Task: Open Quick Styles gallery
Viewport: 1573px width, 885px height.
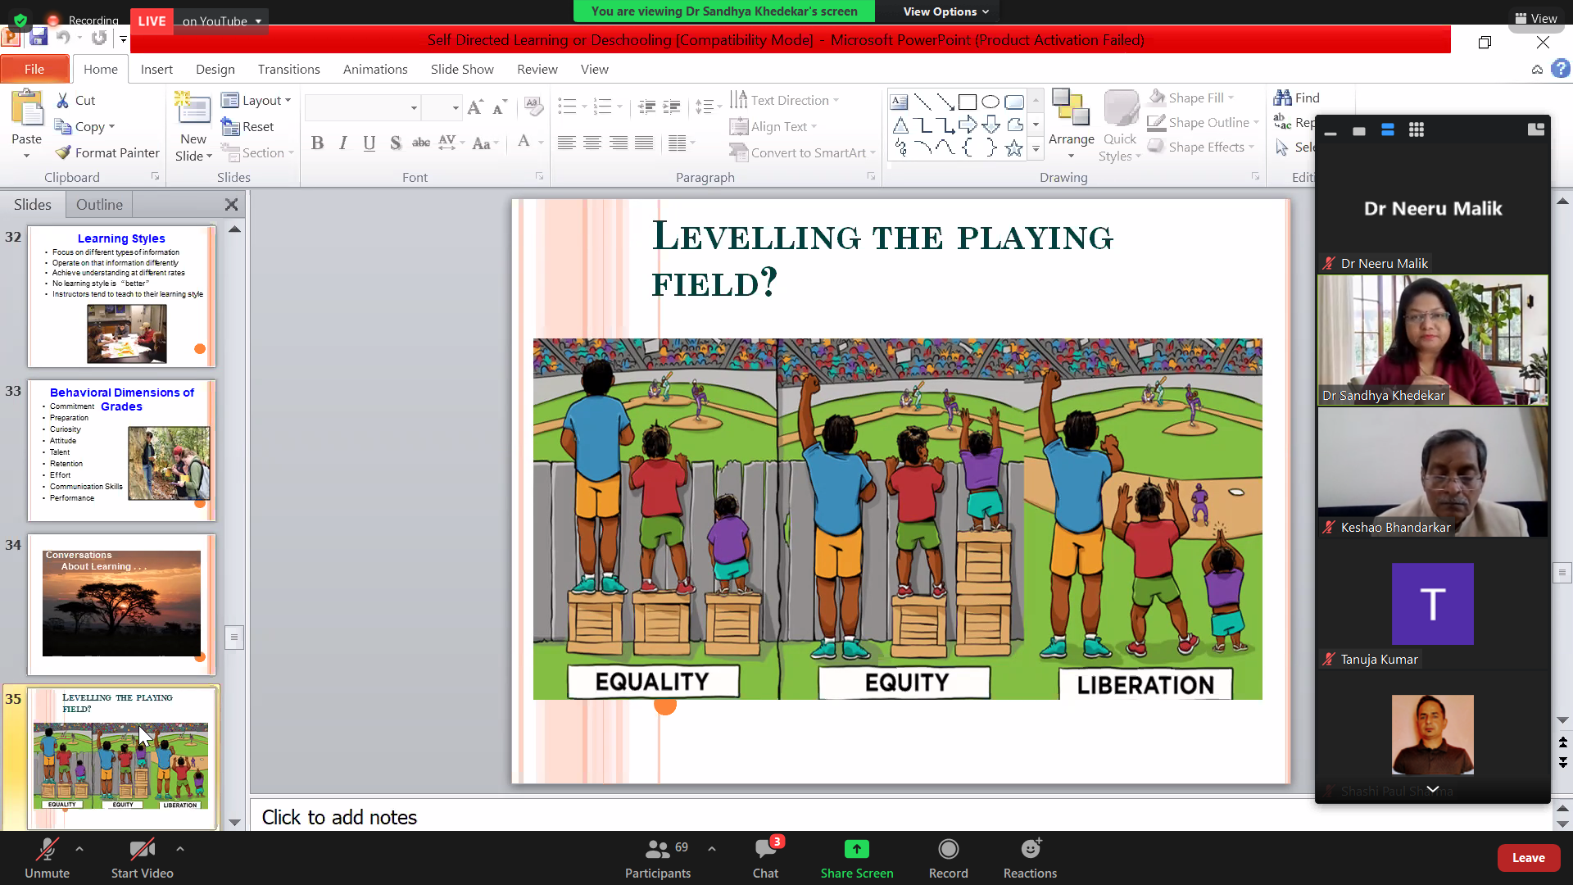Action: coord(1120,125)
